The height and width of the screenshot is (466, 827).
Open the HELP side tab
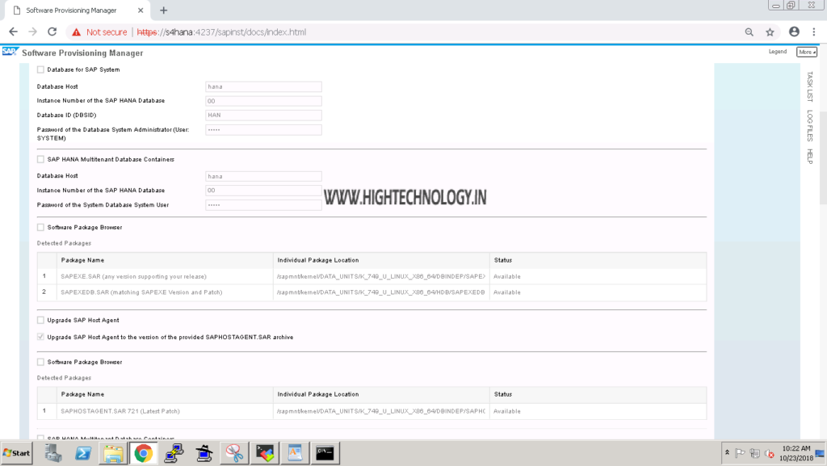coord(810,156)
